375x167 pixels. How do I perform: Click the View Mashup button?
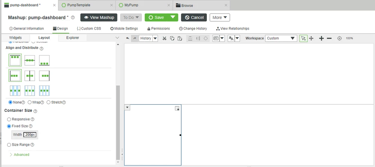pyautogui.click(x=99, y=18)
